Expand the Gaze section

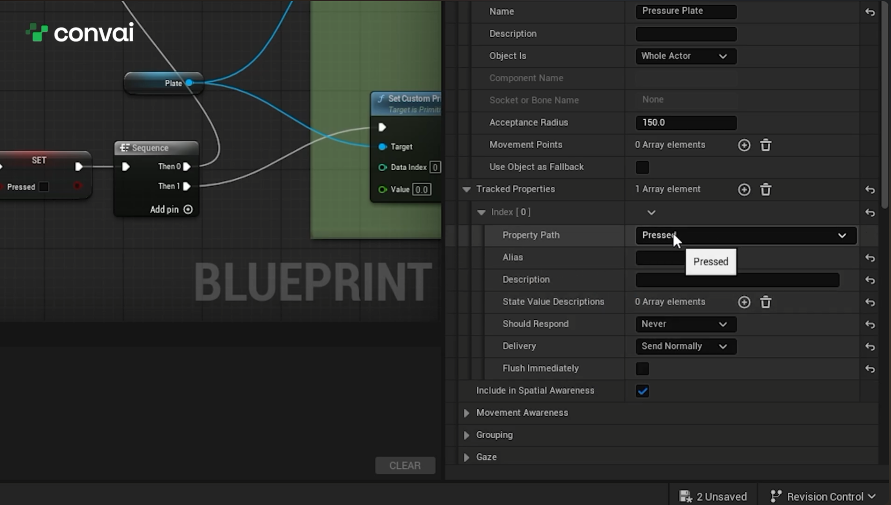coord(466,458)
